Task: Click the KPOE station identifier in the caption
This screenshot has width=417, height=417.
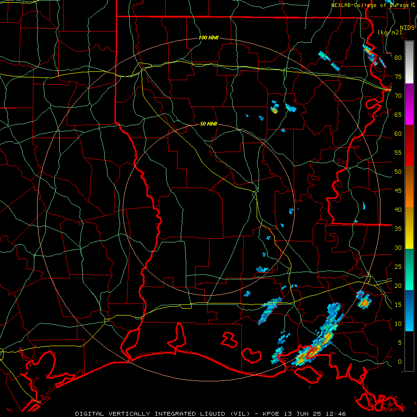Action: click(x=272, y=414)
